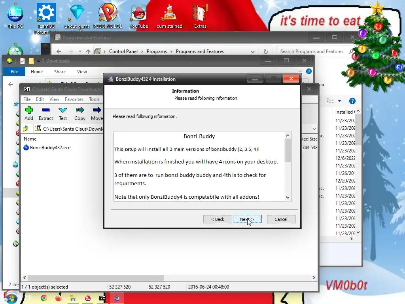Open uncut gems desktop icon
Screen dimensions: 405x304
tap(77, 15)
